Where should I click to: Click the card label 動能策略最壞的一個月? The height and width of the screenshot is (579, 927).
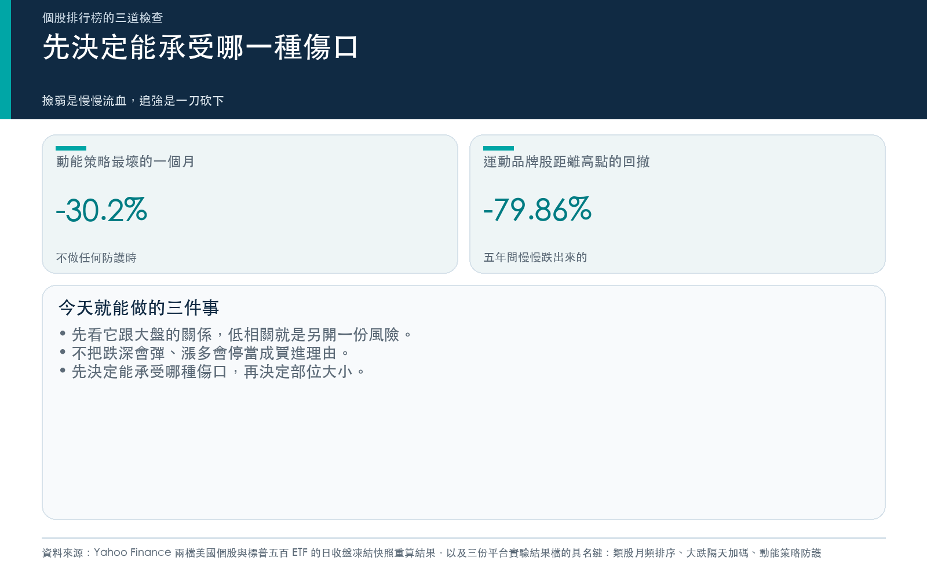pyautogui.click(x=125, y=162)
